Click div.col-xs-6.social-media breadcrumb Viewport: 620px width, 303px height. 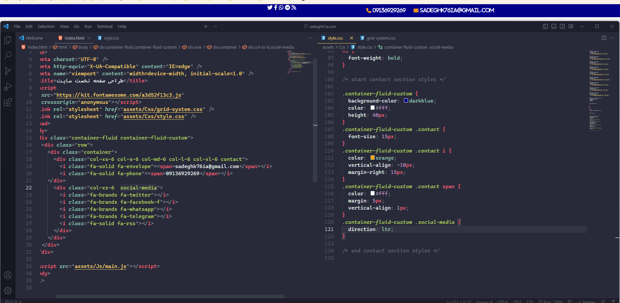click(268, 47)
